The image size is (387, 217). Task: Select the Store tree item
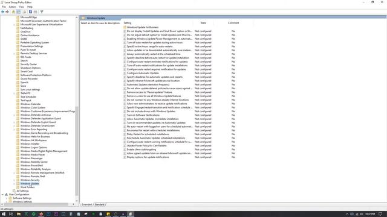click(23, 86)
